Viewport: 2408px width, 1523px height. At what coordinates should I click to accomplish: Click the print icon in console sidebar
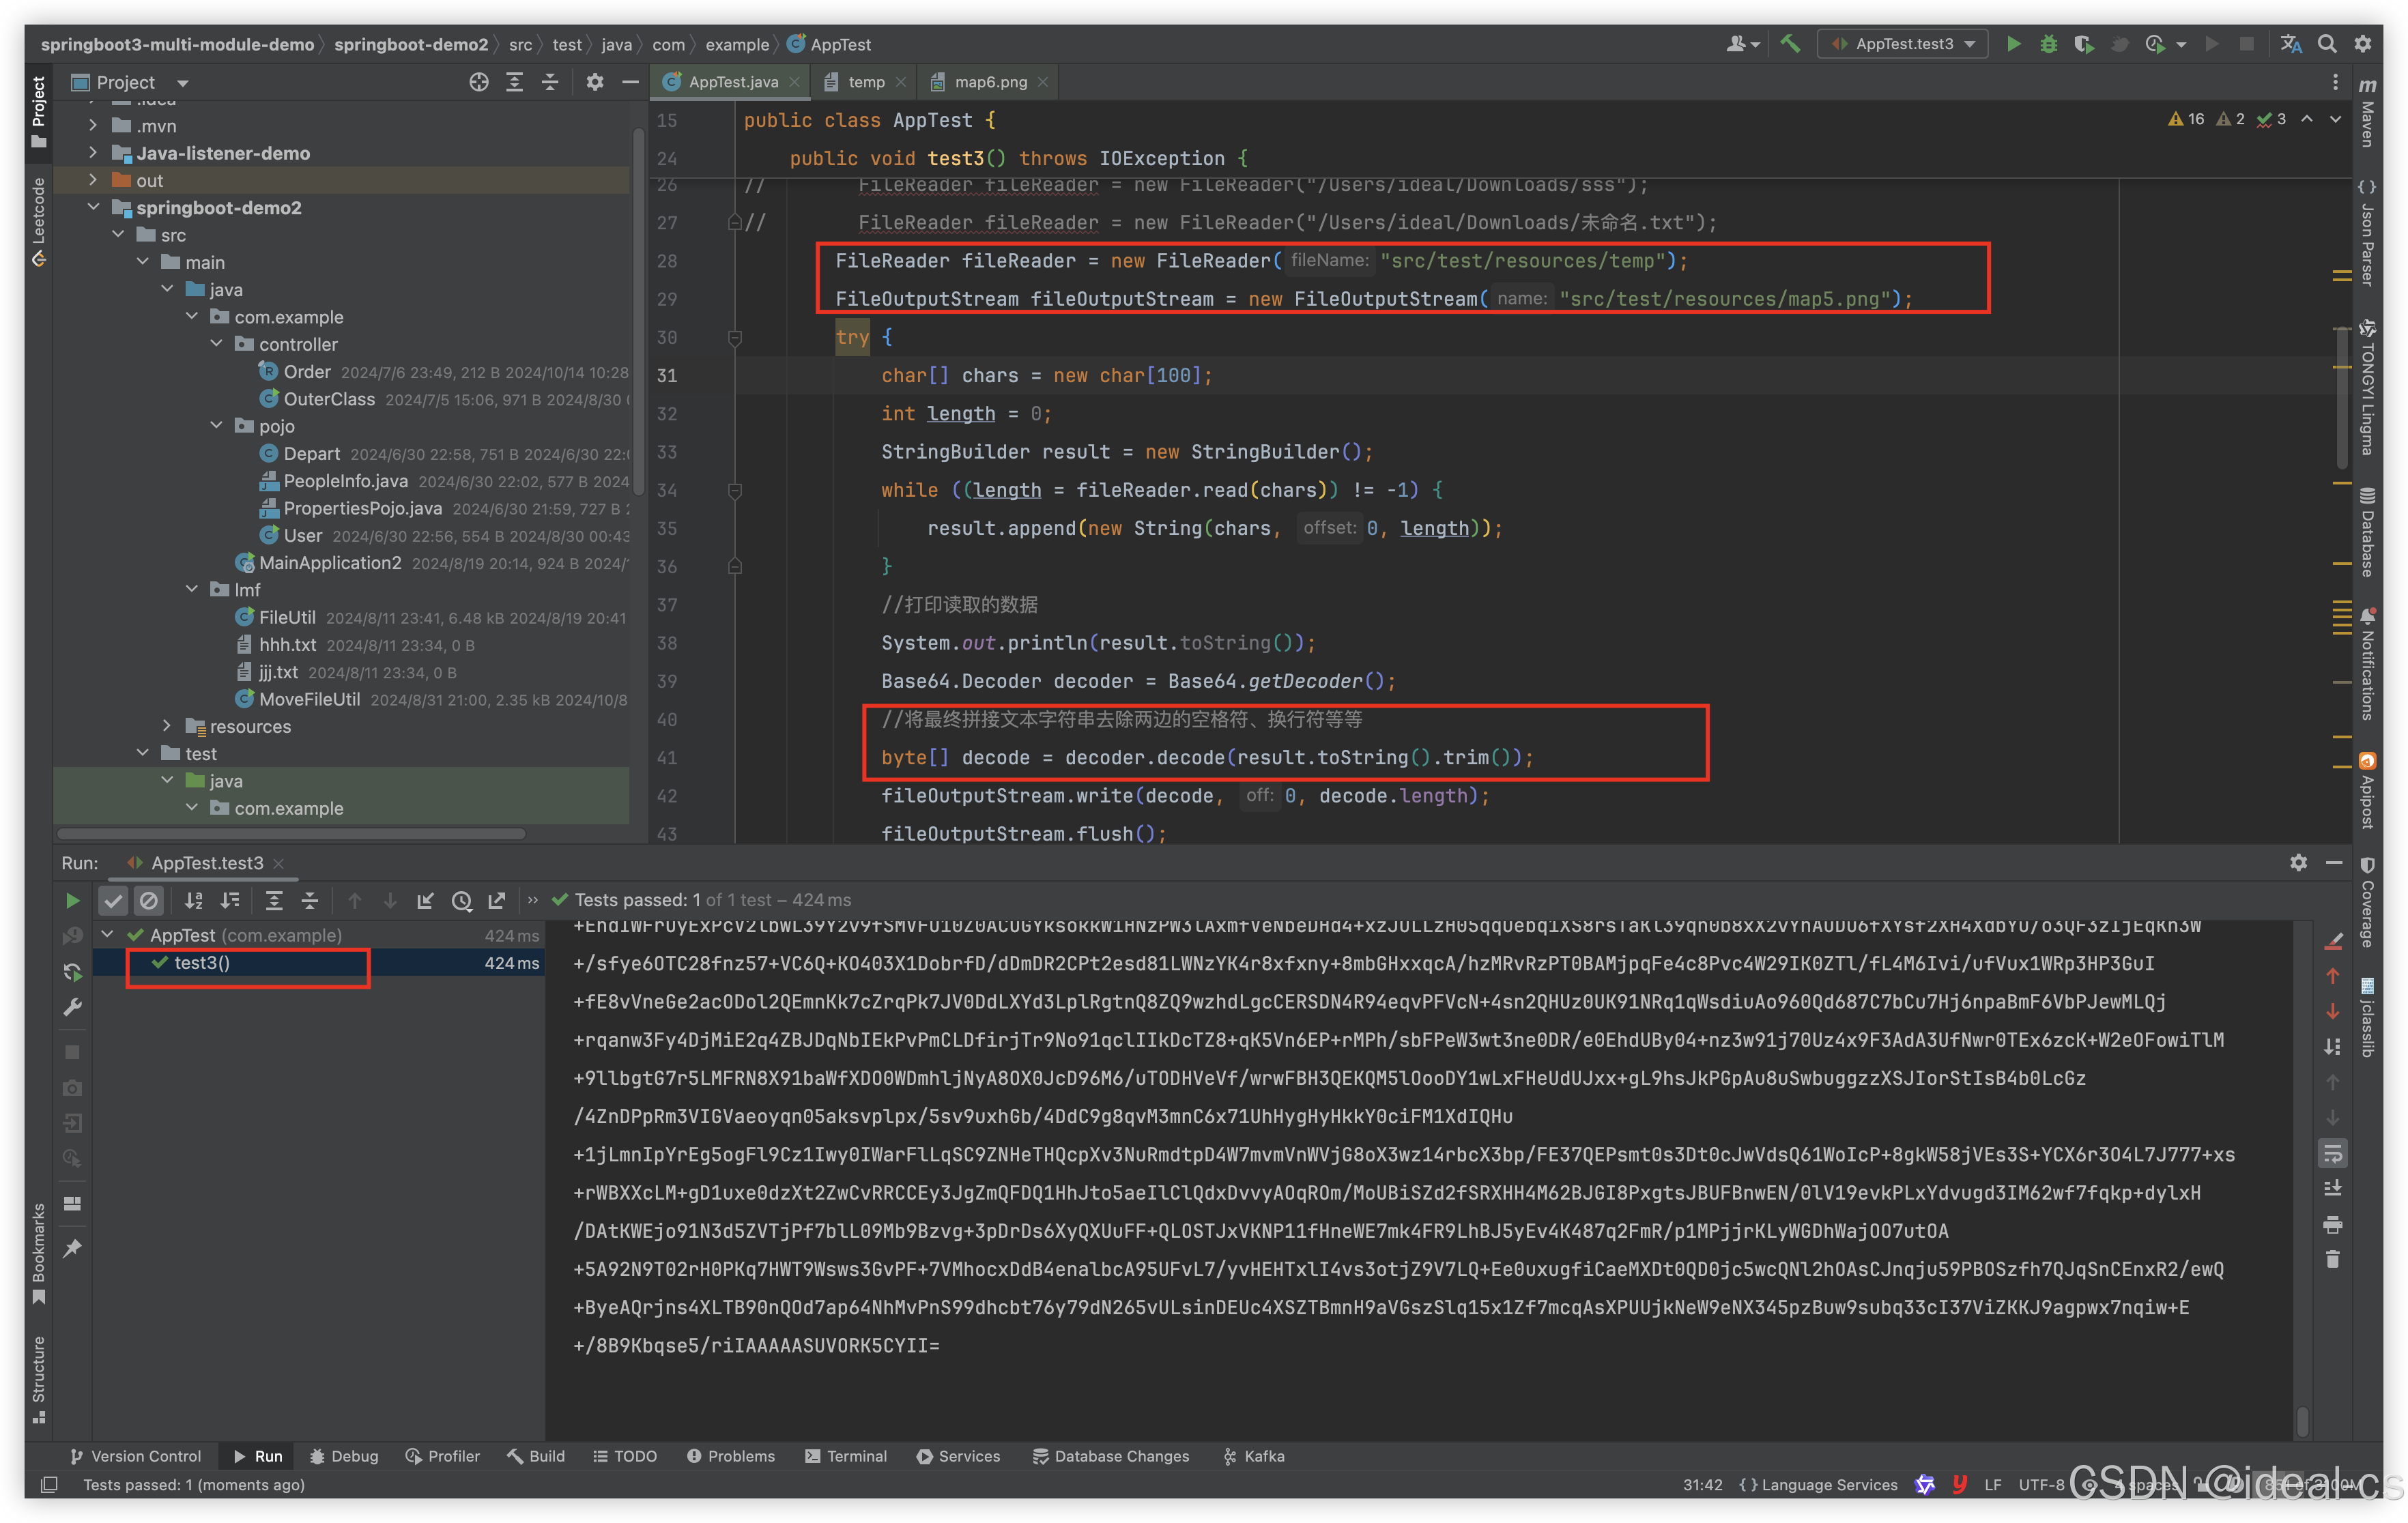(2333, 1224)
